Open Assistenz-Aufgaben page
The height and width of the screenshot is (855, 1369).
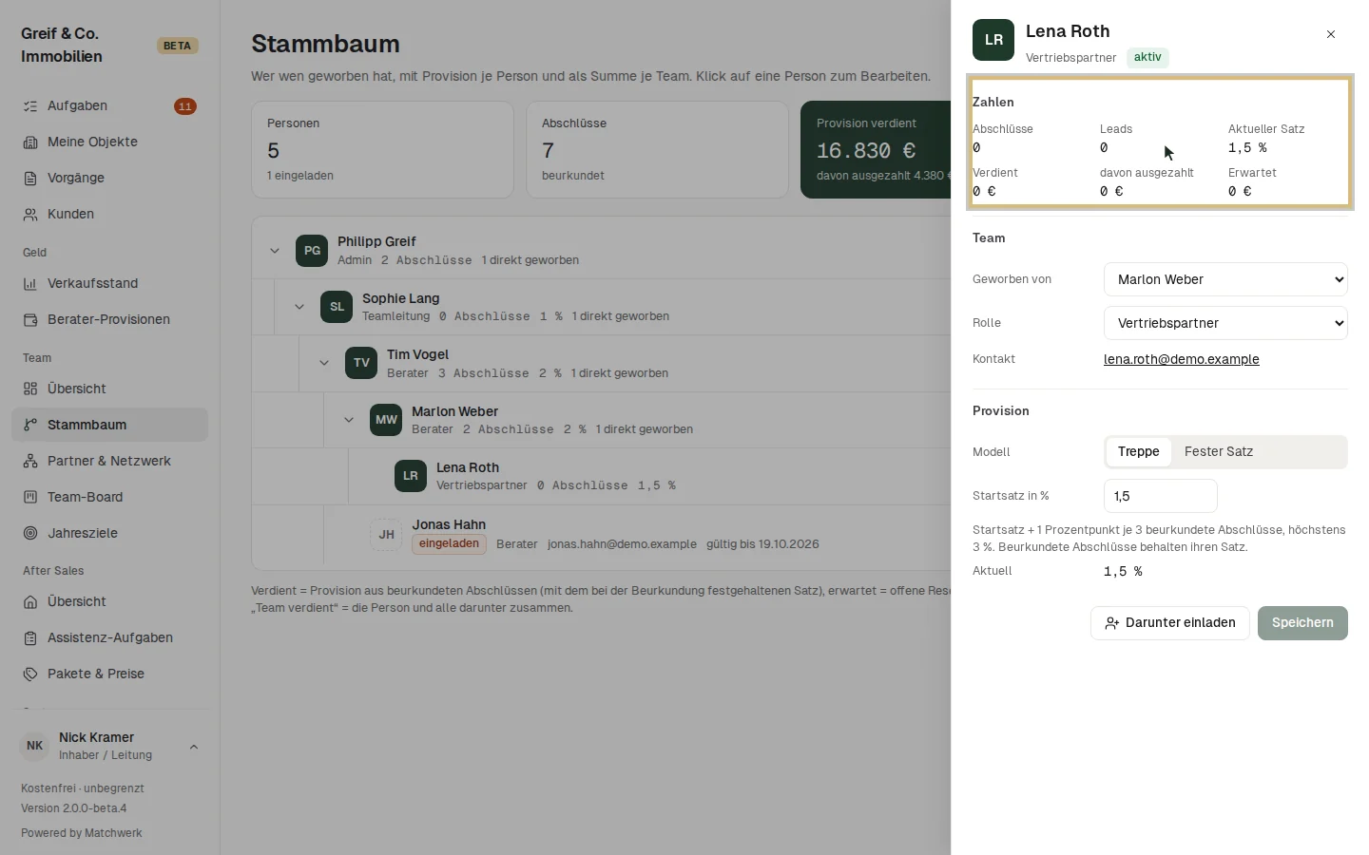[109, 638]
